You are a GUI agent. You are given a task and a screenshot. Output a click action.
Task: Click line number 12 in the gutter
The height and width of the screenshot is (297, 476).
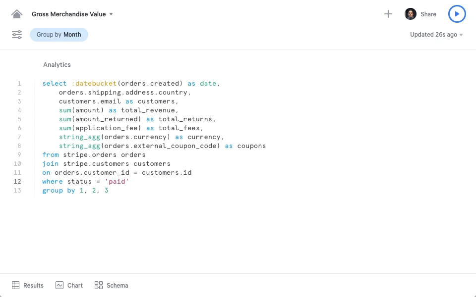pyautogui.click(x=17, y=181)
